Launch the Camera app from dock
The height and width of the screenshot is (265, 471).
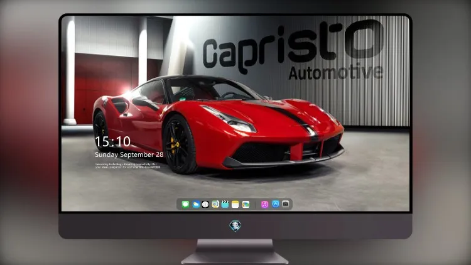tap(286, 204)
